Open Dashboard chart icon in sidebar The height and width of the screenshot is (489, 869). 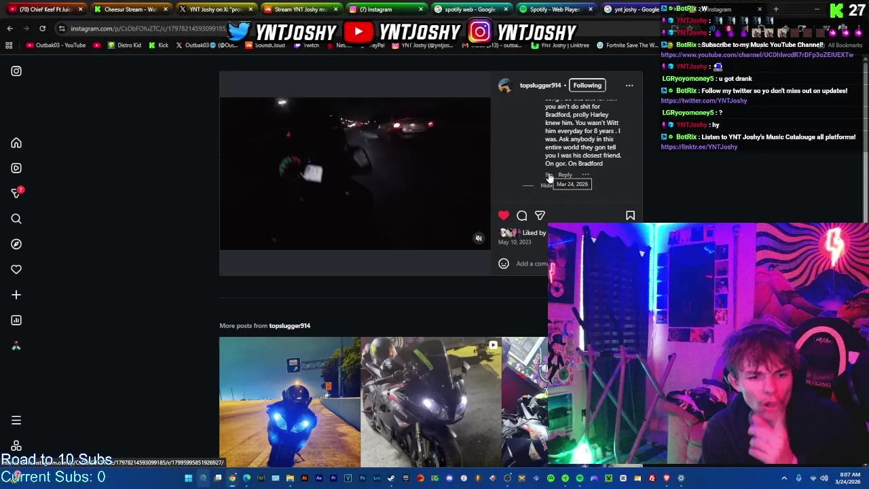point(16,321)
